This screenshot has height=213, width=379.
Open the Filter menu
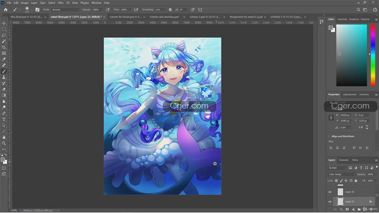60,3
